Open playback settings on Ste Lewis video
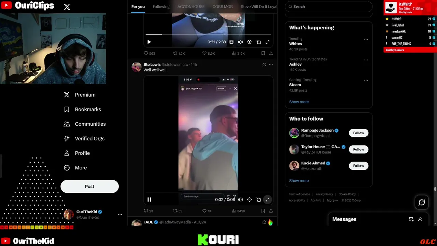 point(250,200)
